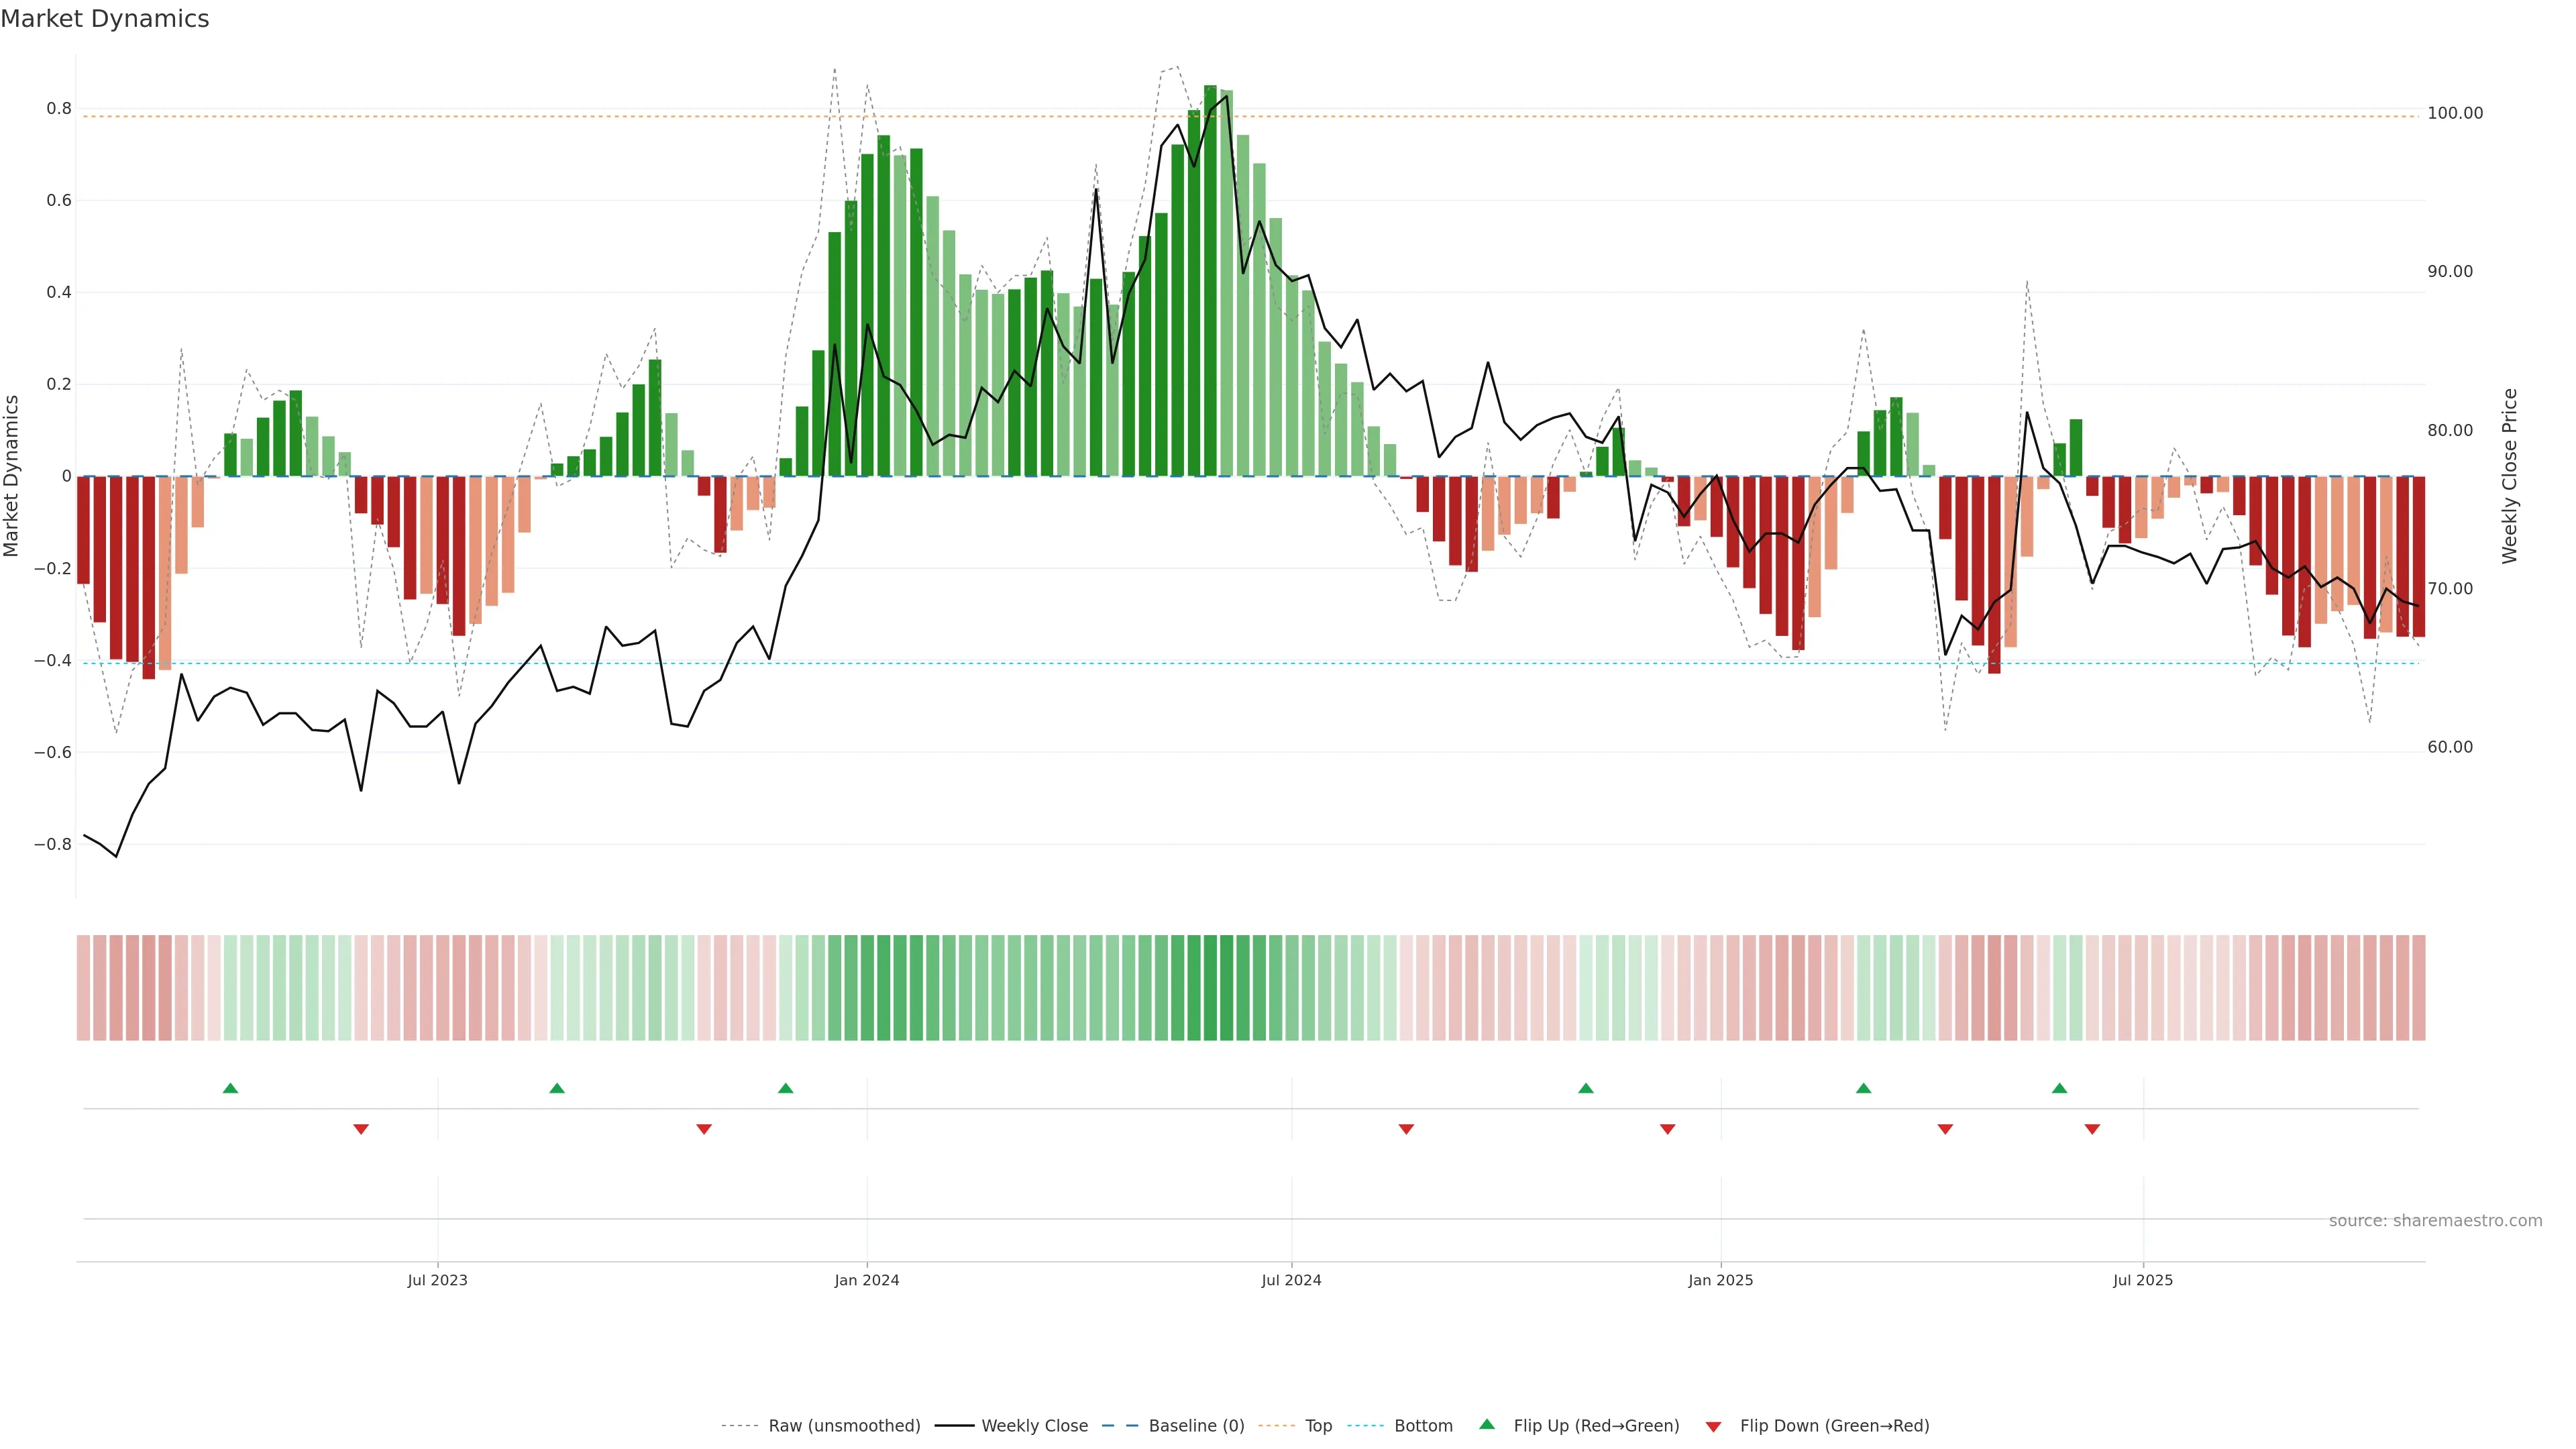Click the 100.00 right axis tick label
The width and height of the screenshot is (2576, 1449).
coord(2455,113)
